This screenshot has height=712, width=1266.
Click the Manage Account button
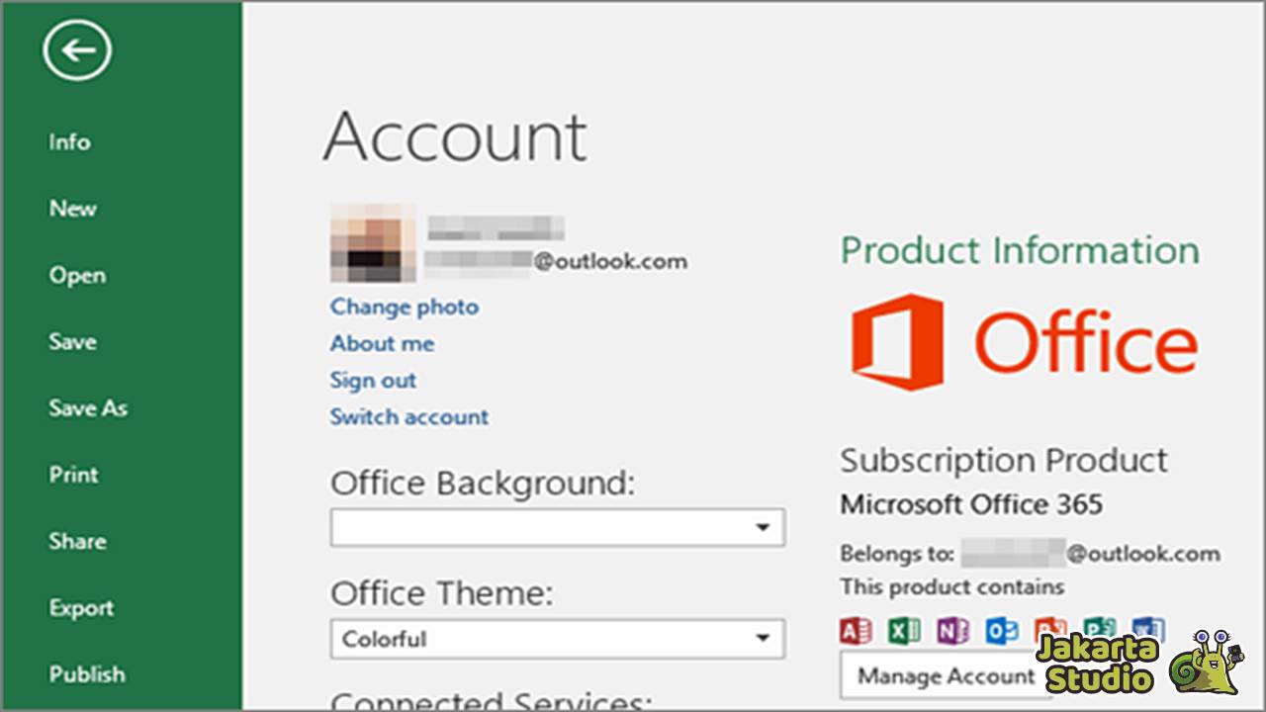(946, 675)
